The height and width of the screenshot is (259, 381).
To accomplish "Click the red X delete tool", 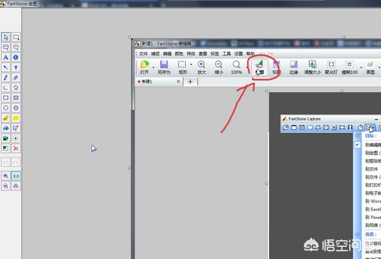I will [16, 148].
